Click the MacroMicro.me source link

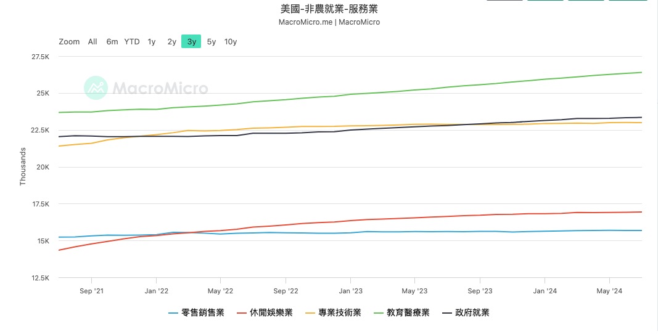[305, 22]
